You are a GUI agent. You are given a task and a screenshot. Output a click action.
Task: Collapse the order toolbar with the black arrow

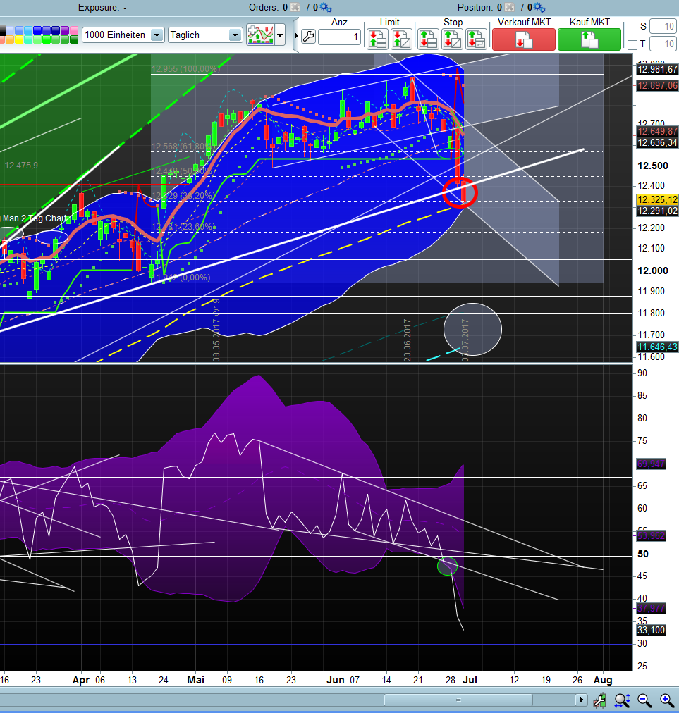296,35
